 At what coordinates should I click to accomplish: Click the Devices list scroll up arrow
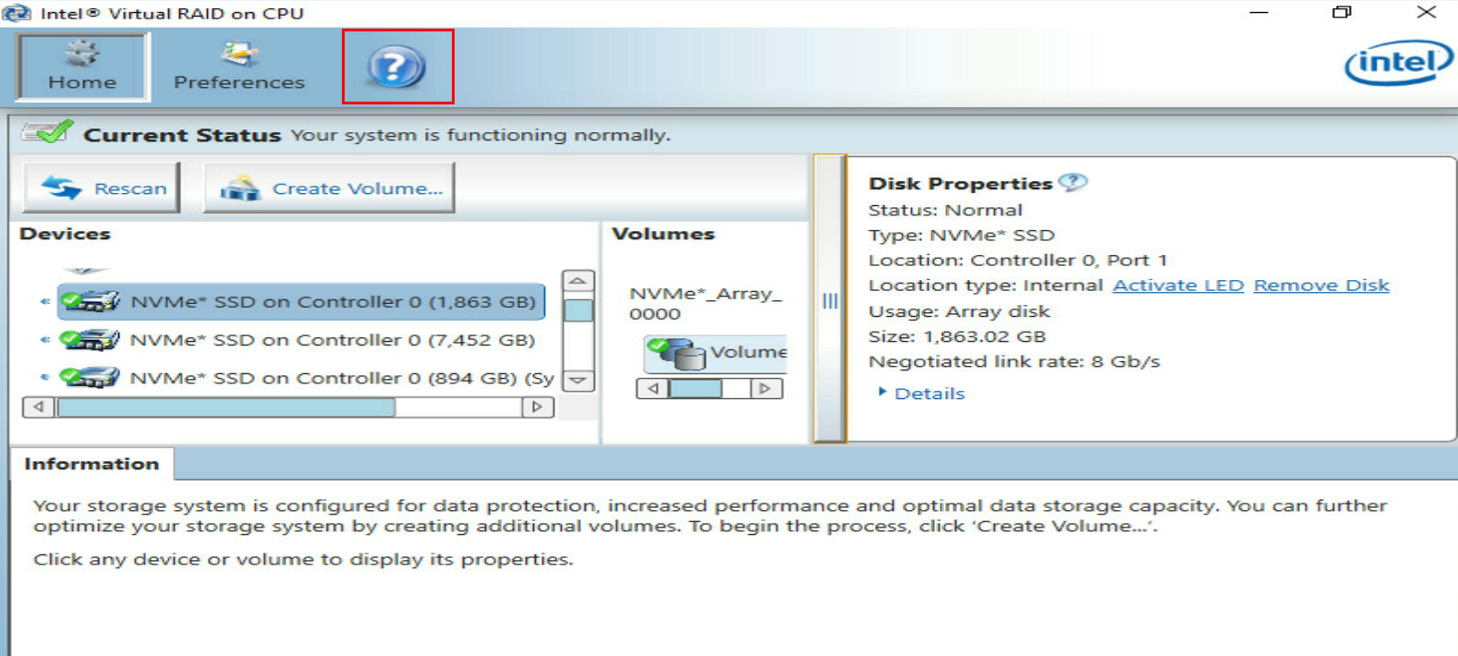[x=578, y=281]
